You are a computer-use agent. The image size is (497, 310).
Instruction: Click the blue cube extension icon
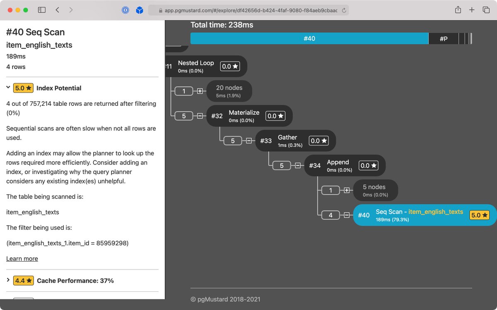pyautogui.click(x=140, y=10)
